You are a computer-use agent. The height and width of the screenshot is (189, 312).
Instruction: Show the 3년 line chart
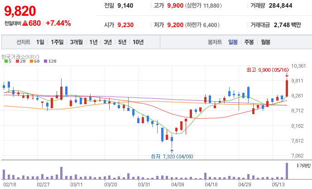click(108, 42)
